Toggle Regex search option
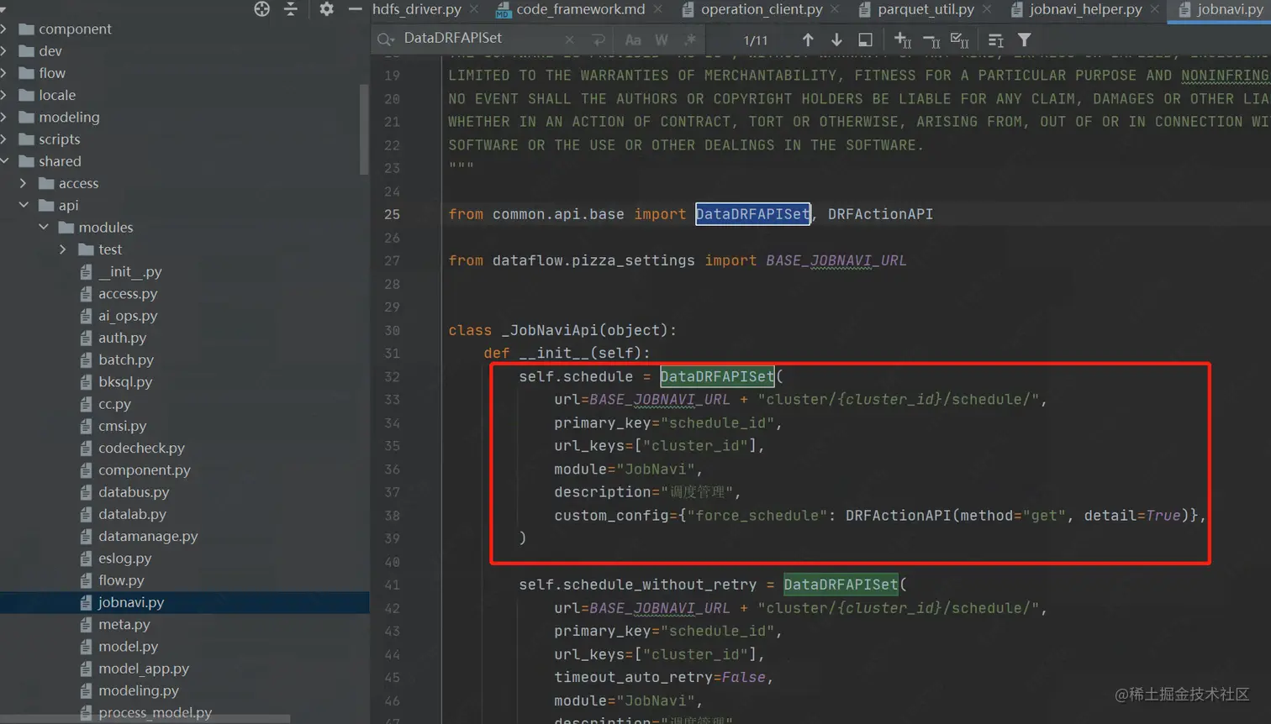 (690, 39)
